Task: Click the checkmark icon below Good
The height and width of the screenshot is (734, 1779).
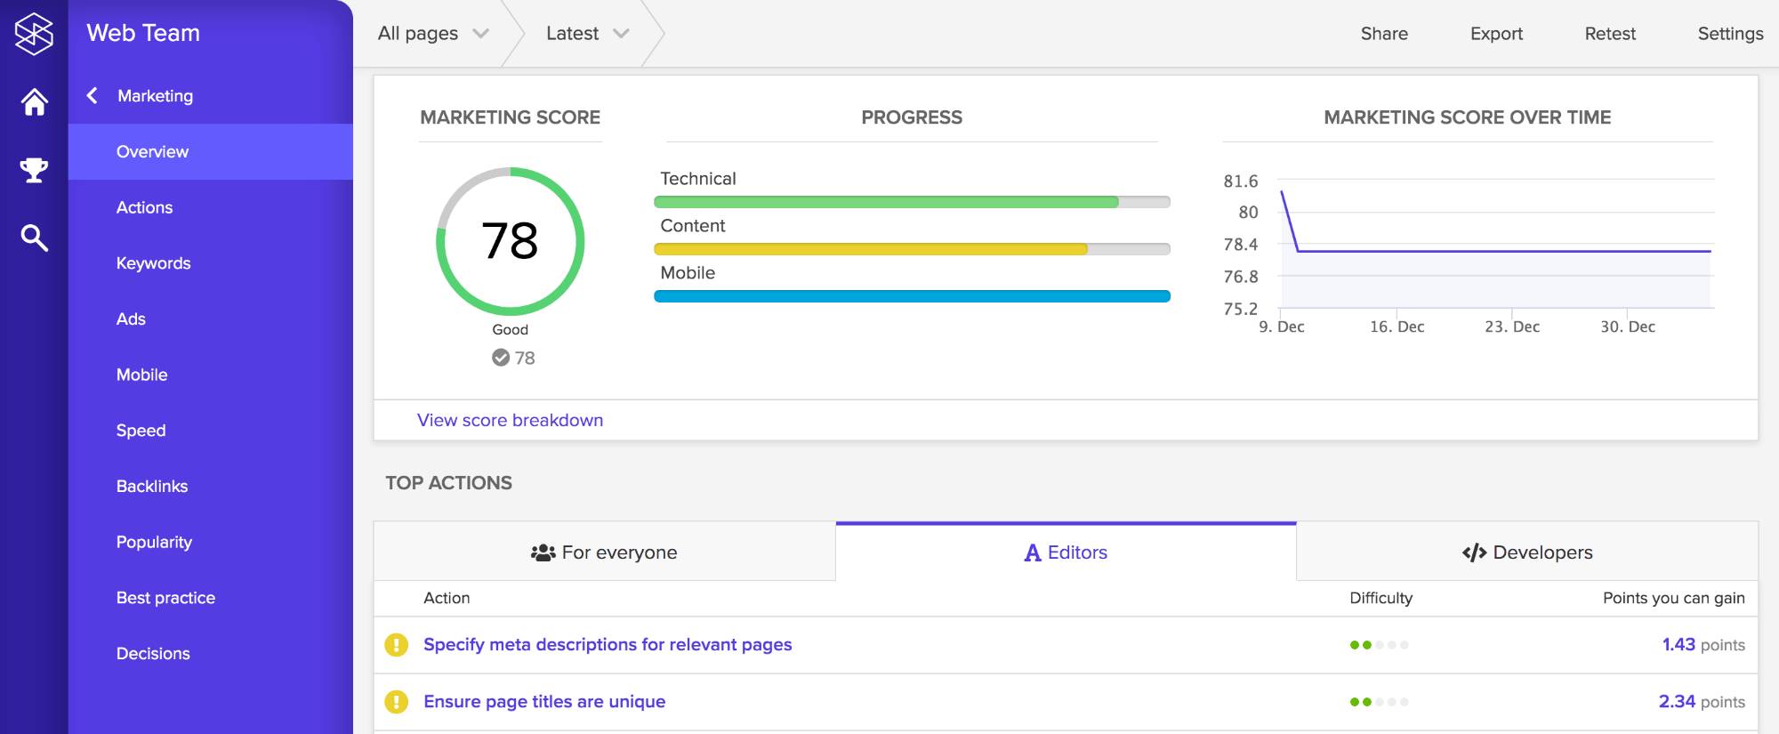Action: tap(501, 358)
